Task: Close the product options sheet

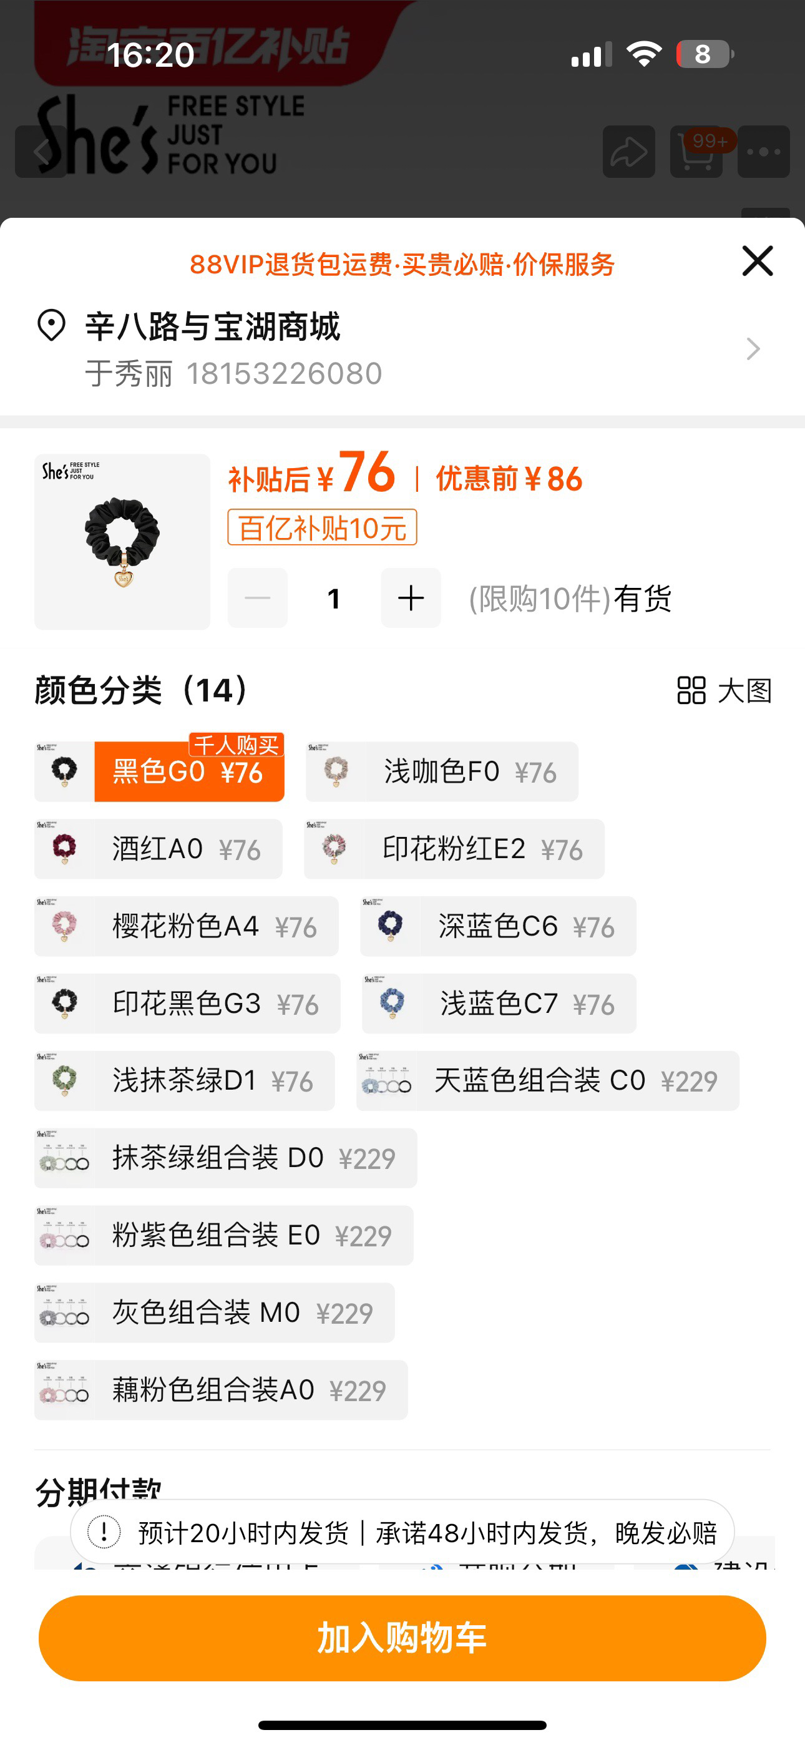Action: pyautogui.click(x=757, y=261)
